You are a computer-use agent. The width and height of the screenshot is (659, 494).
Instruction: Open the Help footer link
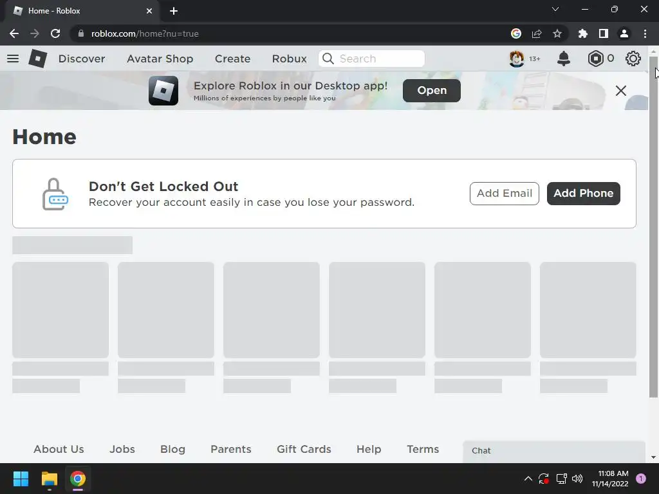click(369, 449)
